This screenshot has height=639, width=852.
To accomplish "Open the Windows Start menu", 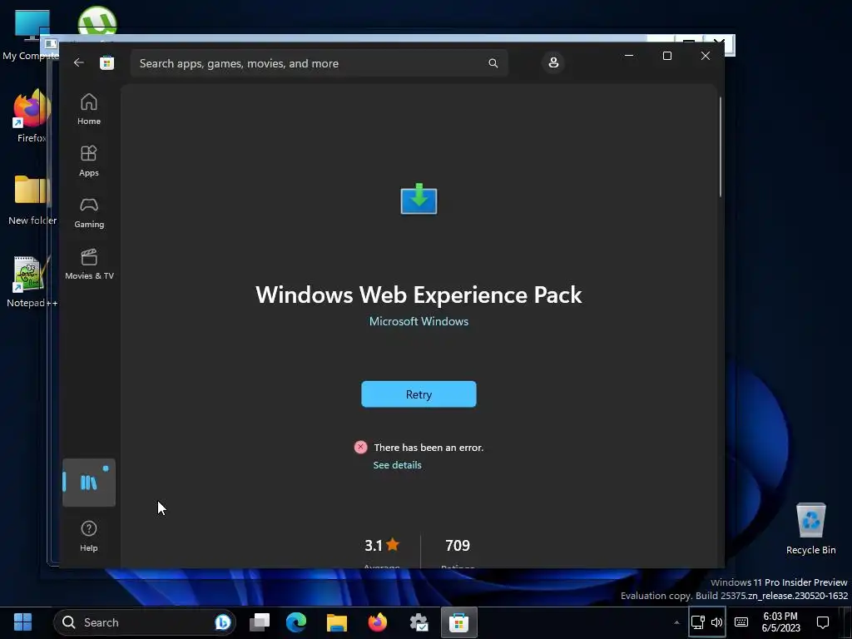I will pyautogui.click(x=22, y=622).
